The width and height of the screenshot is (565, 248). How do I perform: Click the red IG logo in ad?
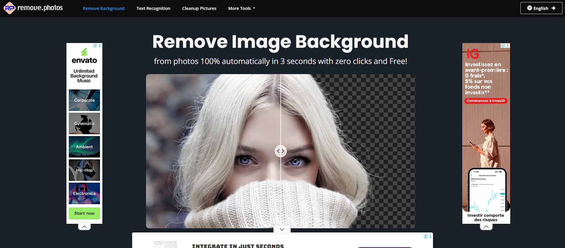tap(473, 54)
